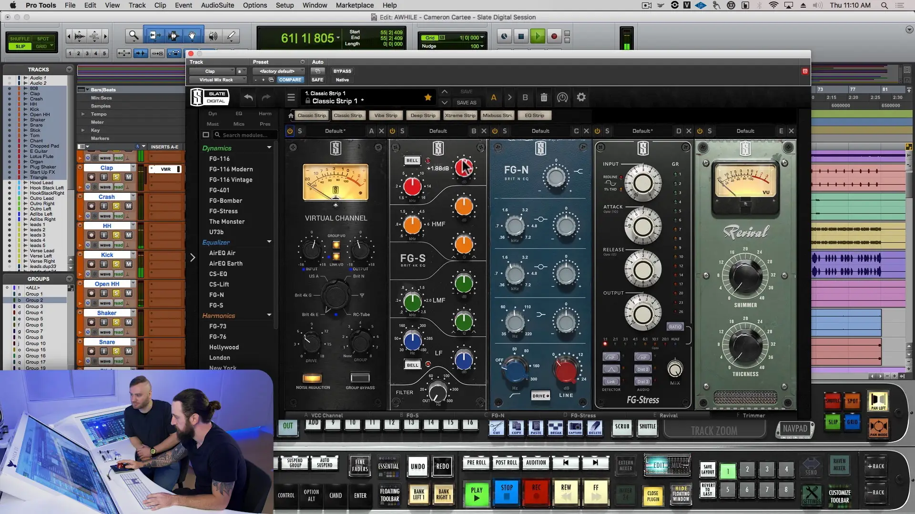915x514 pixels.
Task: Click the Capture camera icon
Action: 575,427
